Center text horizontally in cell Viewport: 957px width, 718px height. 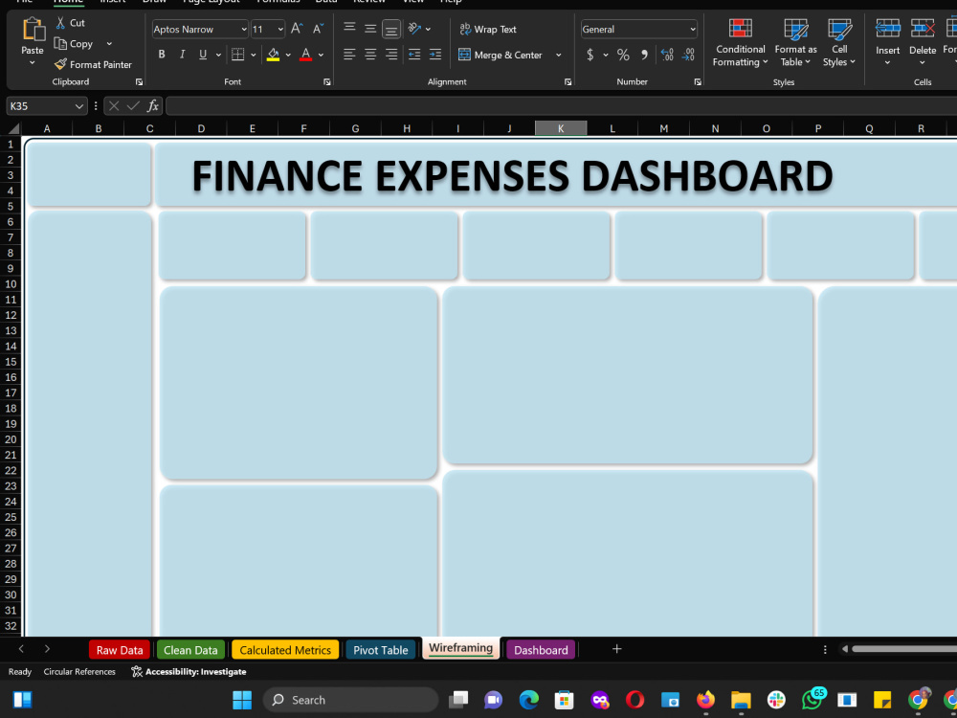click(369, 55)
